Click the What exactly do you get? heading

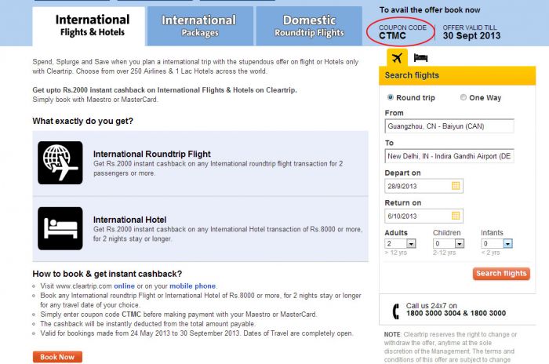pos(82,122)
